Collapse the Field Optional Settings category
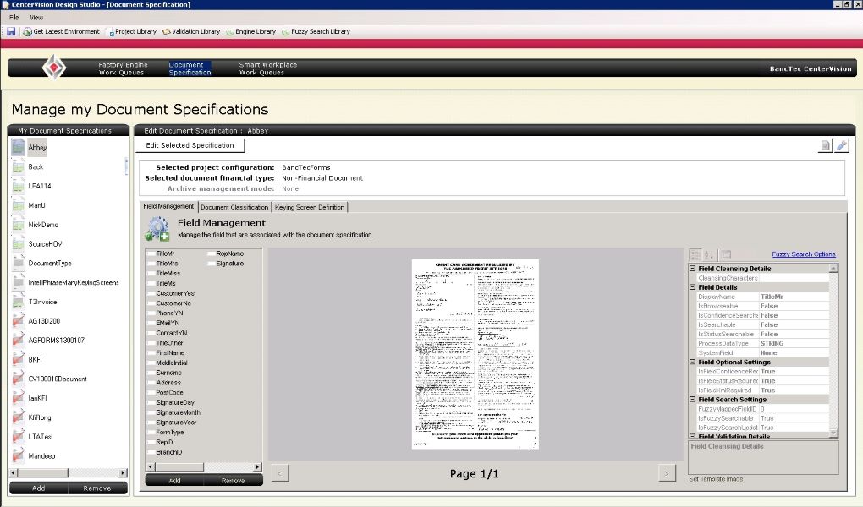The image size is (863, 507). [692, 362]
